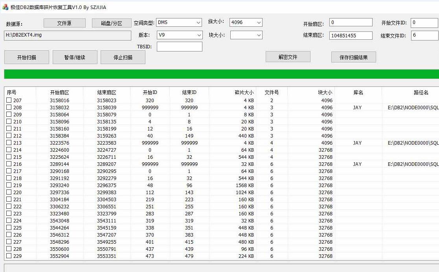This screenshot has height=272, width=439.
Task: Click the green scan progress bar
Action: 221,74
